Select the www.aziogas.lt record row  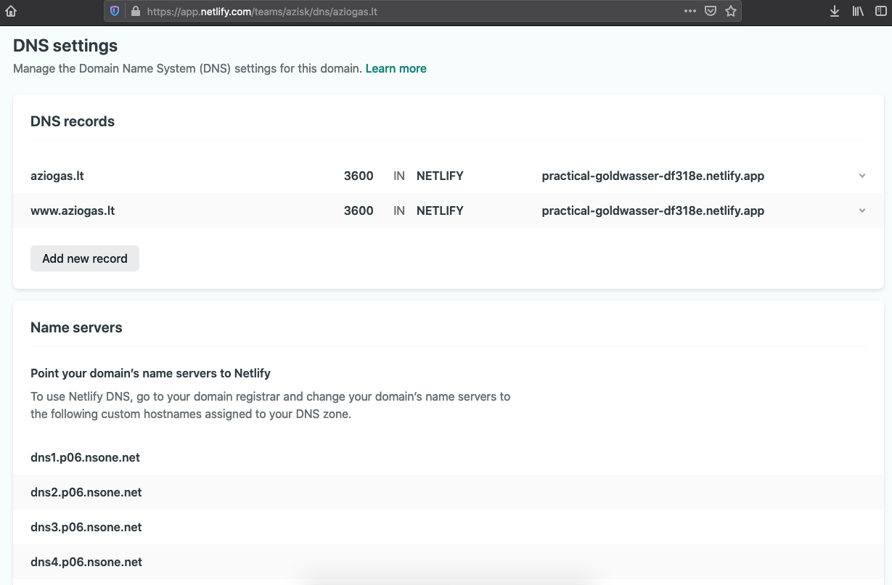(x=73, y=210)
